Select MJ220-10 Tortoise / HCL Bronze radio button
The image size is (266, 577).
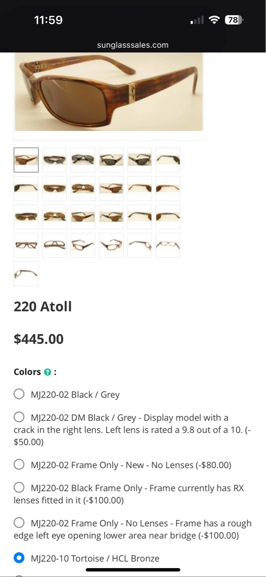coord(19,558)
